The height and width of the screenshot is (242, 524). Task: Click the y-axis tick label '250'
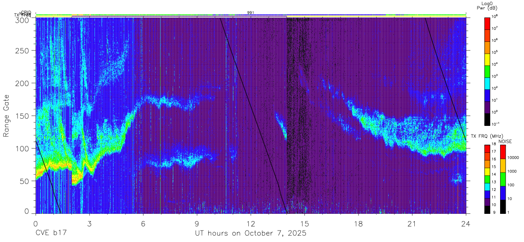pos(22,50)
